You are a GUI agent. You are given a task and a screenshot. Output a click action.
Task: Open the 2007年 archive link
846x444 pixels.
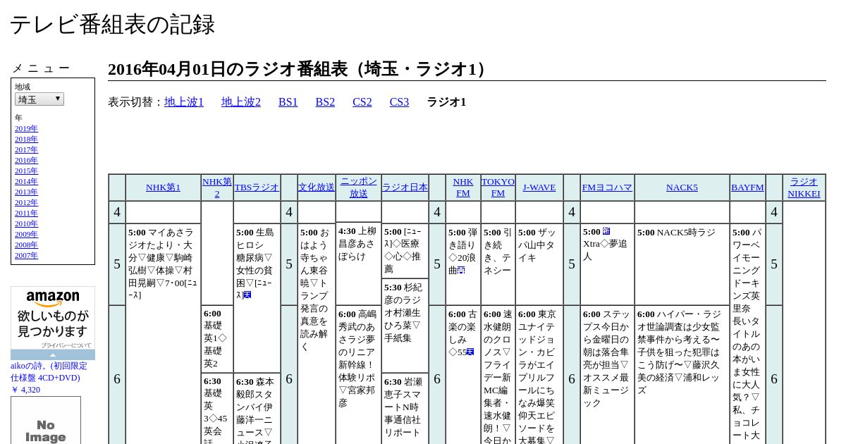[26, 255]
